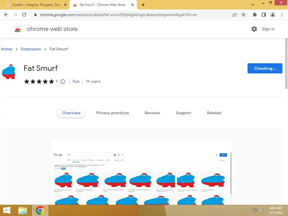Viewport: 288px width, 216px height.
Task: Open a new tab with plus button
Action: pos(143,5)
